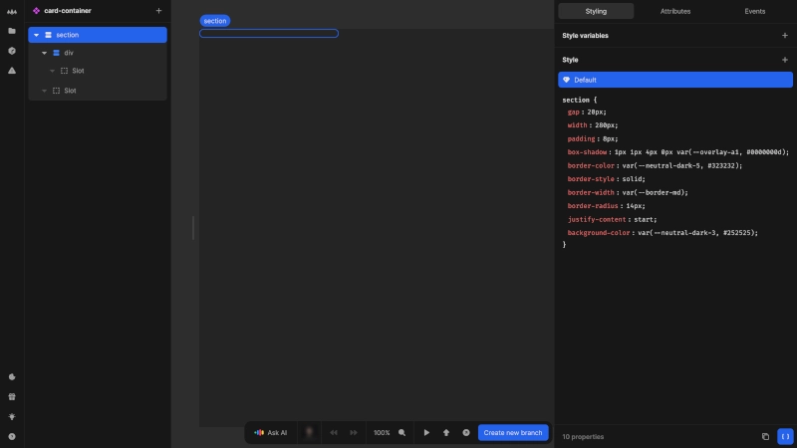Screen dimensions: 797x448
Task: Edit the border-color neutral-dark-5 value
Action: coord(682,165)
